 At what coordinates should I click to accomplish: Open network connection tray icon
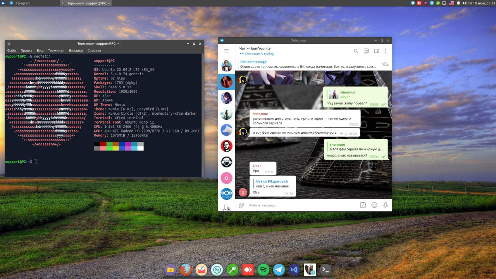(x=444, y=3)
